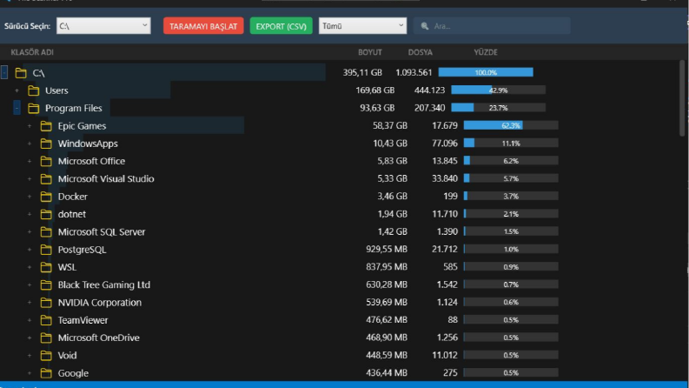Click the PostgreSQL folder icon

pyautogui.click(x=46, y=250)
